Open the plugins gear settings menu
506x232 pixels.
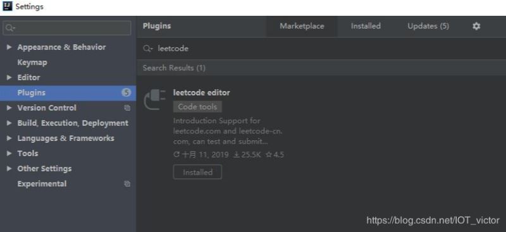pyautogui.click(x=476, y=26)
